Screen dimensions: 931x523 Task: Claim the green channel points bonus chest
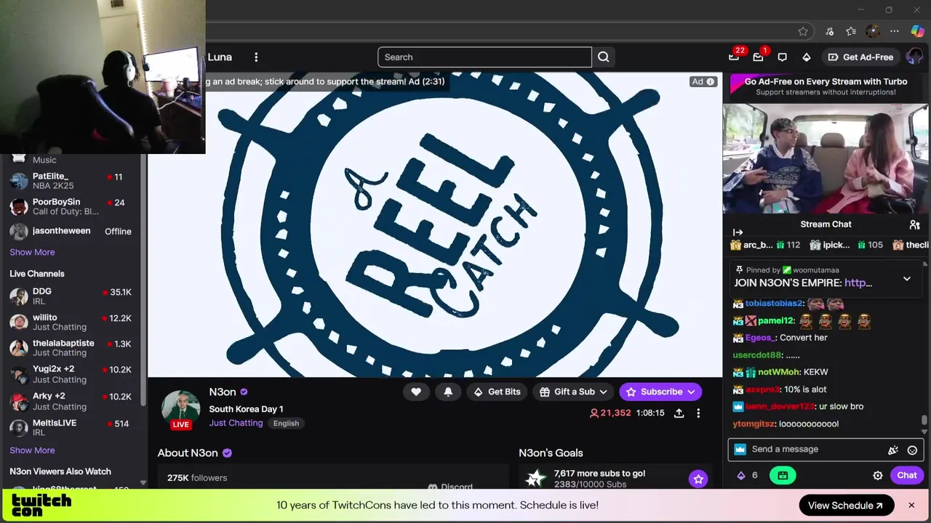(x=783, y=475)
